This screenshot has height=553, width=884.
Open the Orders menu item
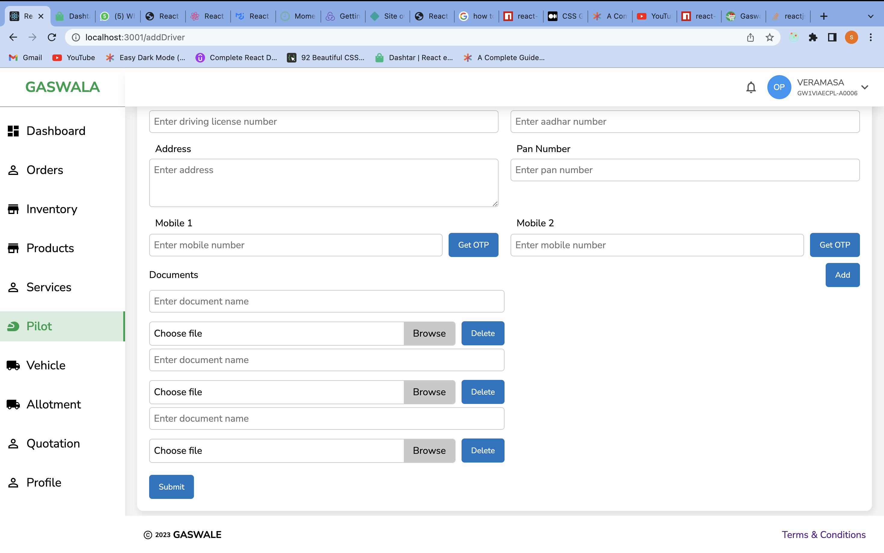coord(45,170)
